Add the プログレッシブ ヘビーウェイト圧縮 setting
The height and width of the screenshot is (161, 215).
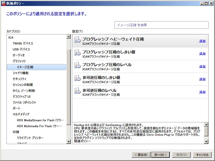pos(202,41)
